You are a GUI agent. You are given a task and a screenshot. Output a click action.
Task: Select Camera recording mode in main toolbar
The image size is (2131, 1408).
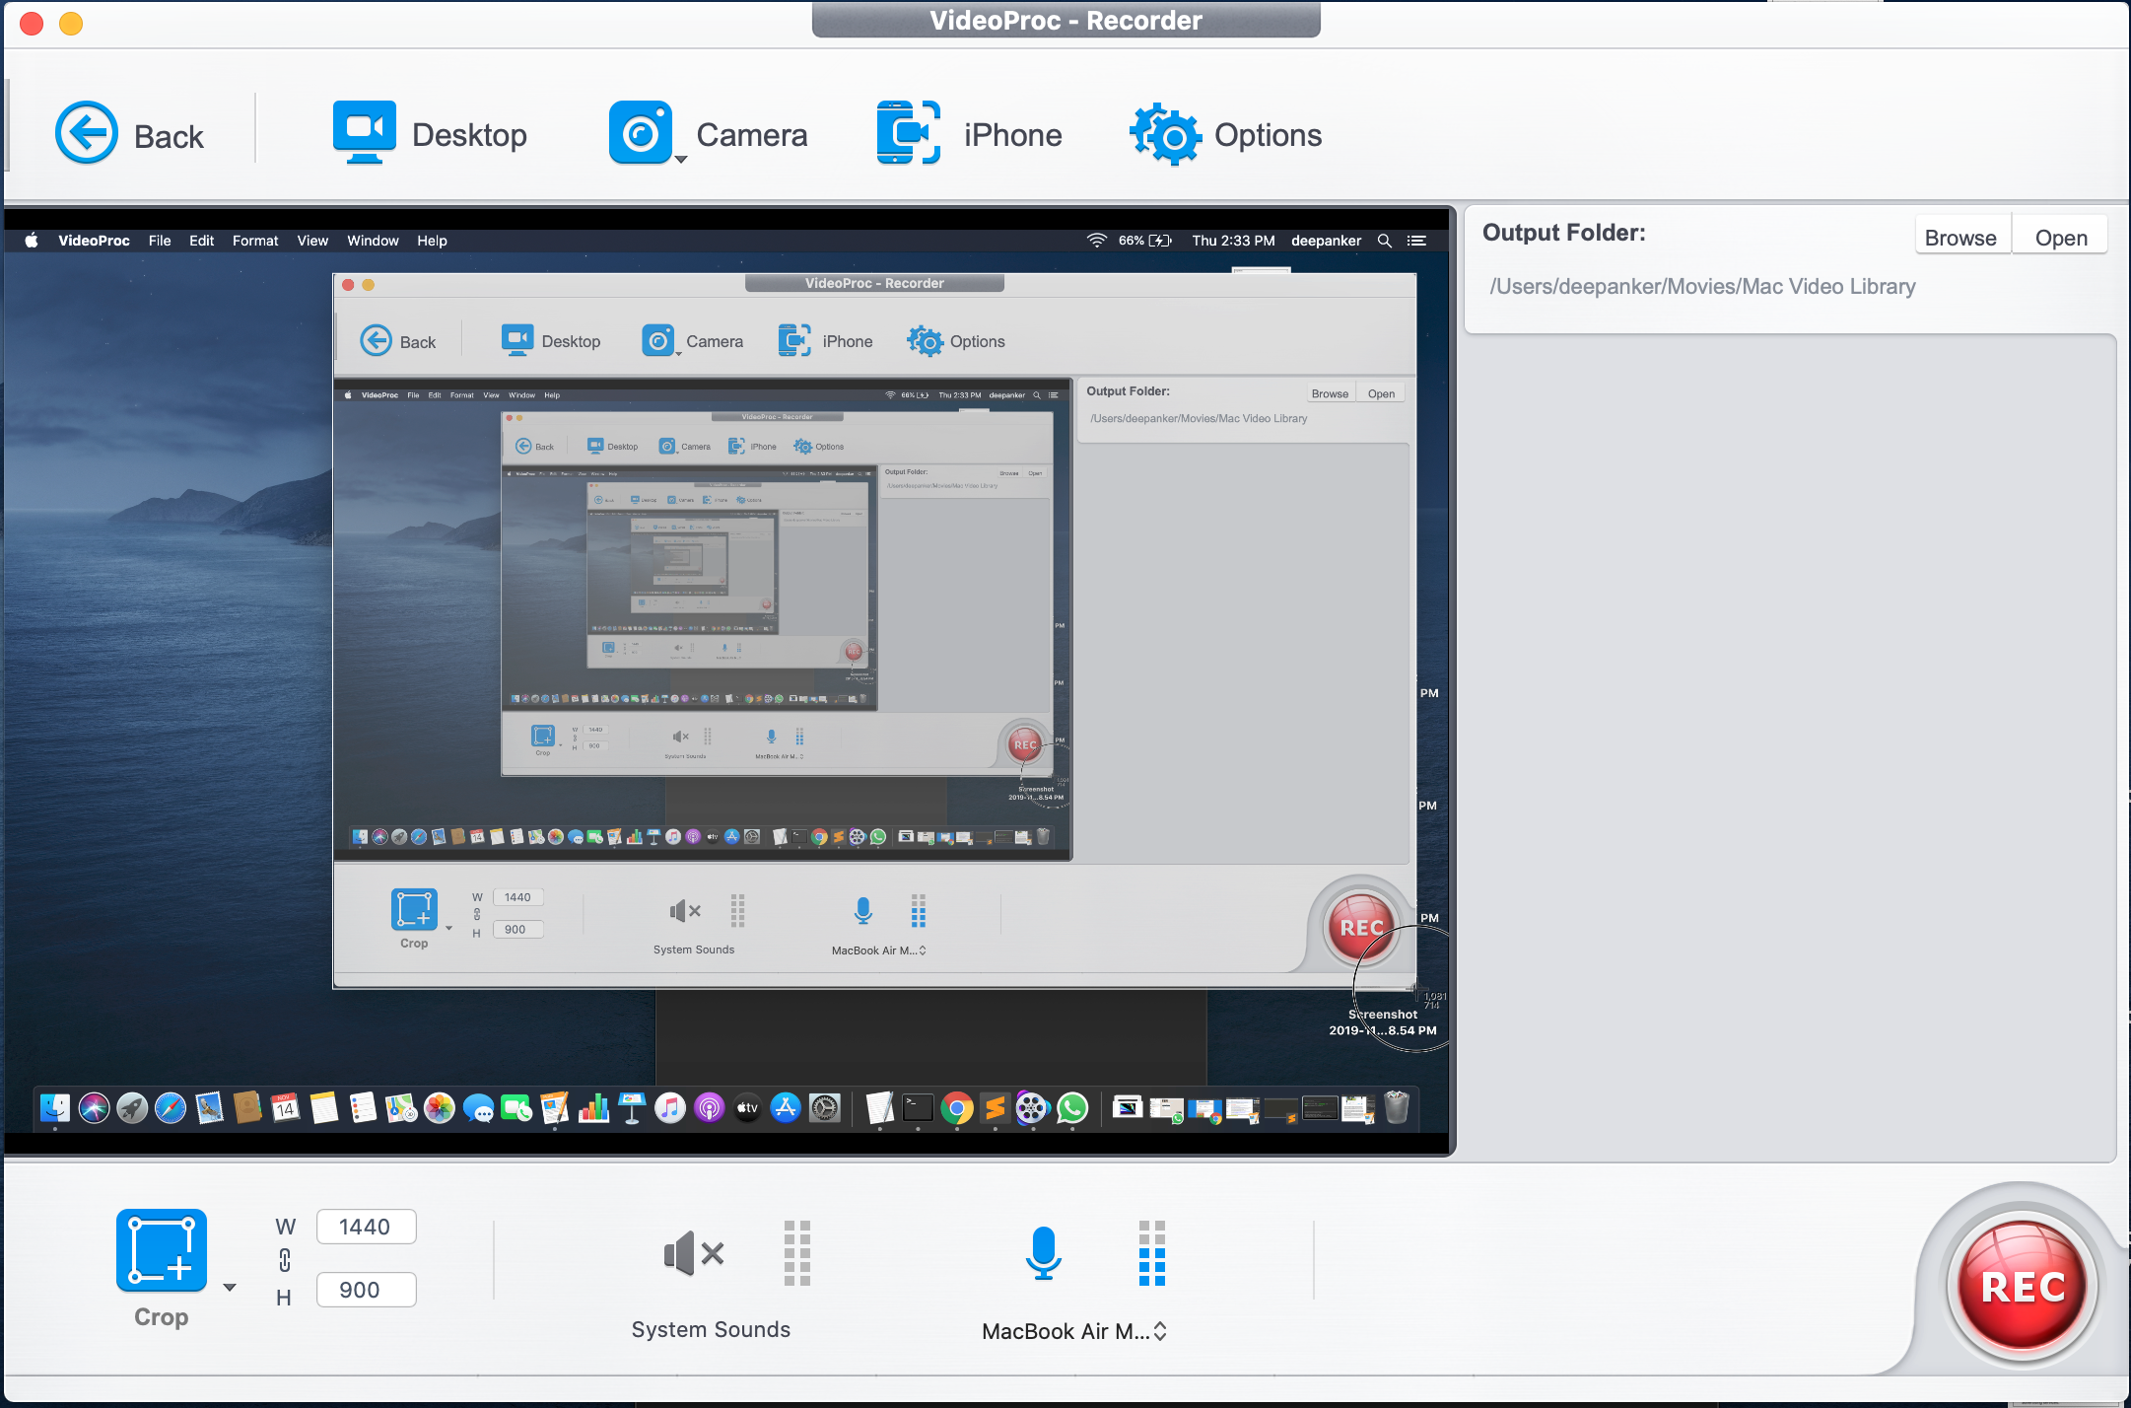point(708,133)
